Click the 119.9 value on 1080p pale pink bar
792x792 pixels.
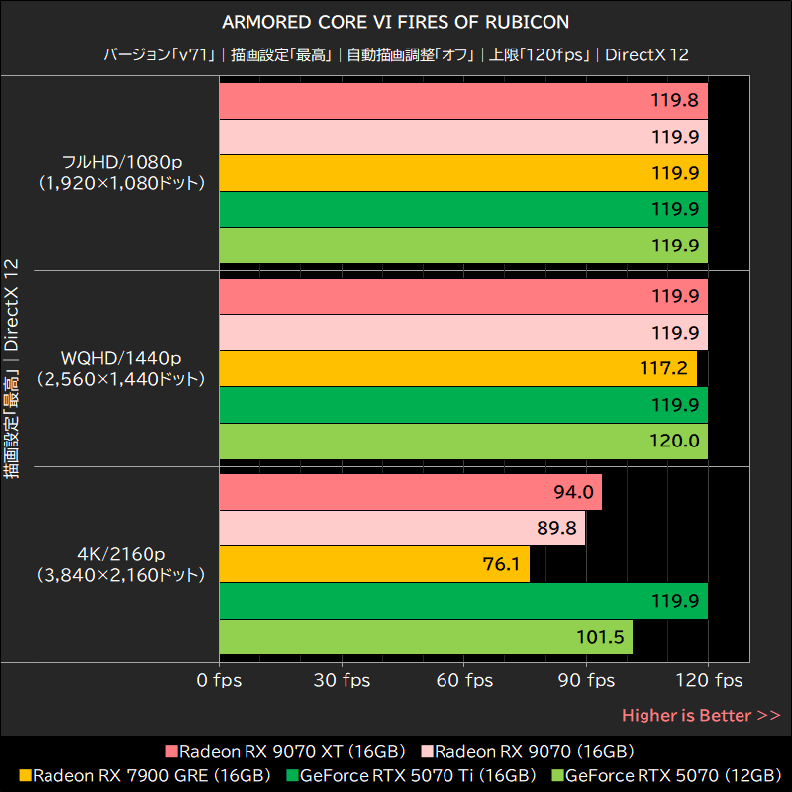(x=675, y=137)
